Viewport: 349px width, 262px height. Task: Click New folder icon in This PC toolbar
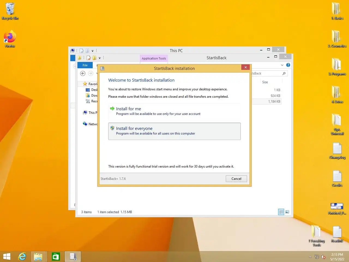click(x=87, y=50)
